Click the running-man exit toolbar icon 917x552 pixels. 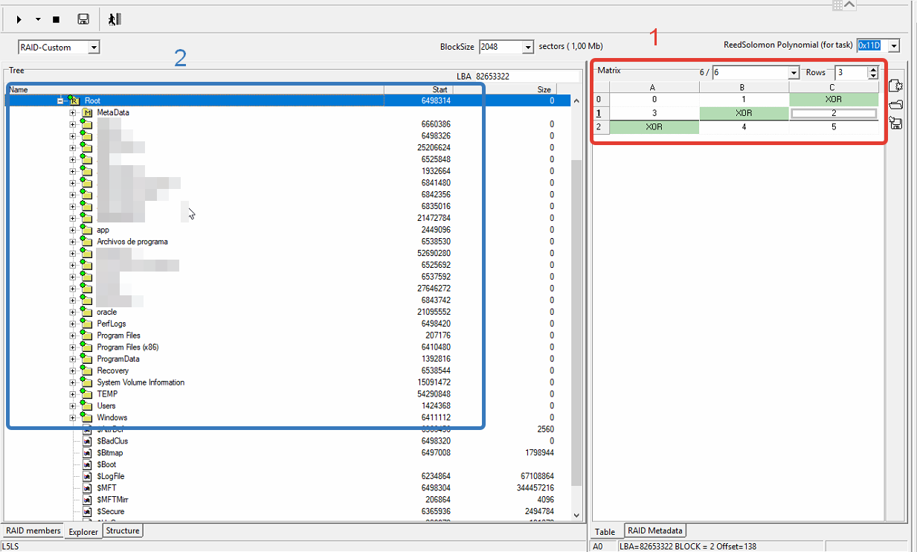[x=114, y=19]
